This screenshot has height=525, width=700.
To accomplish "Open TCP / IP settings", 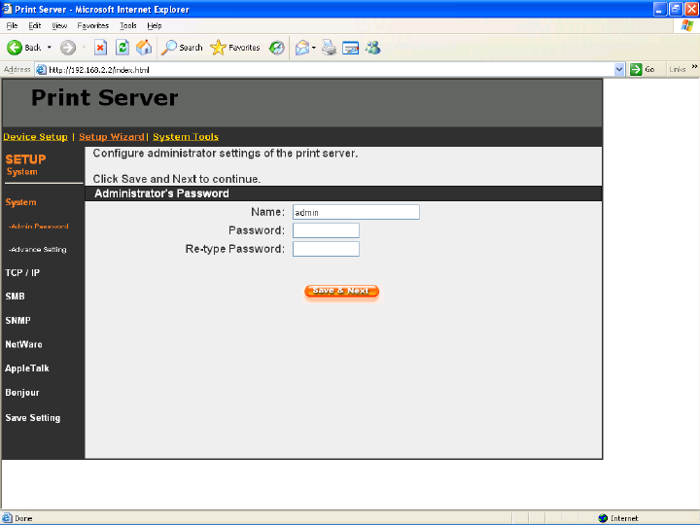I will coord(22,273).
